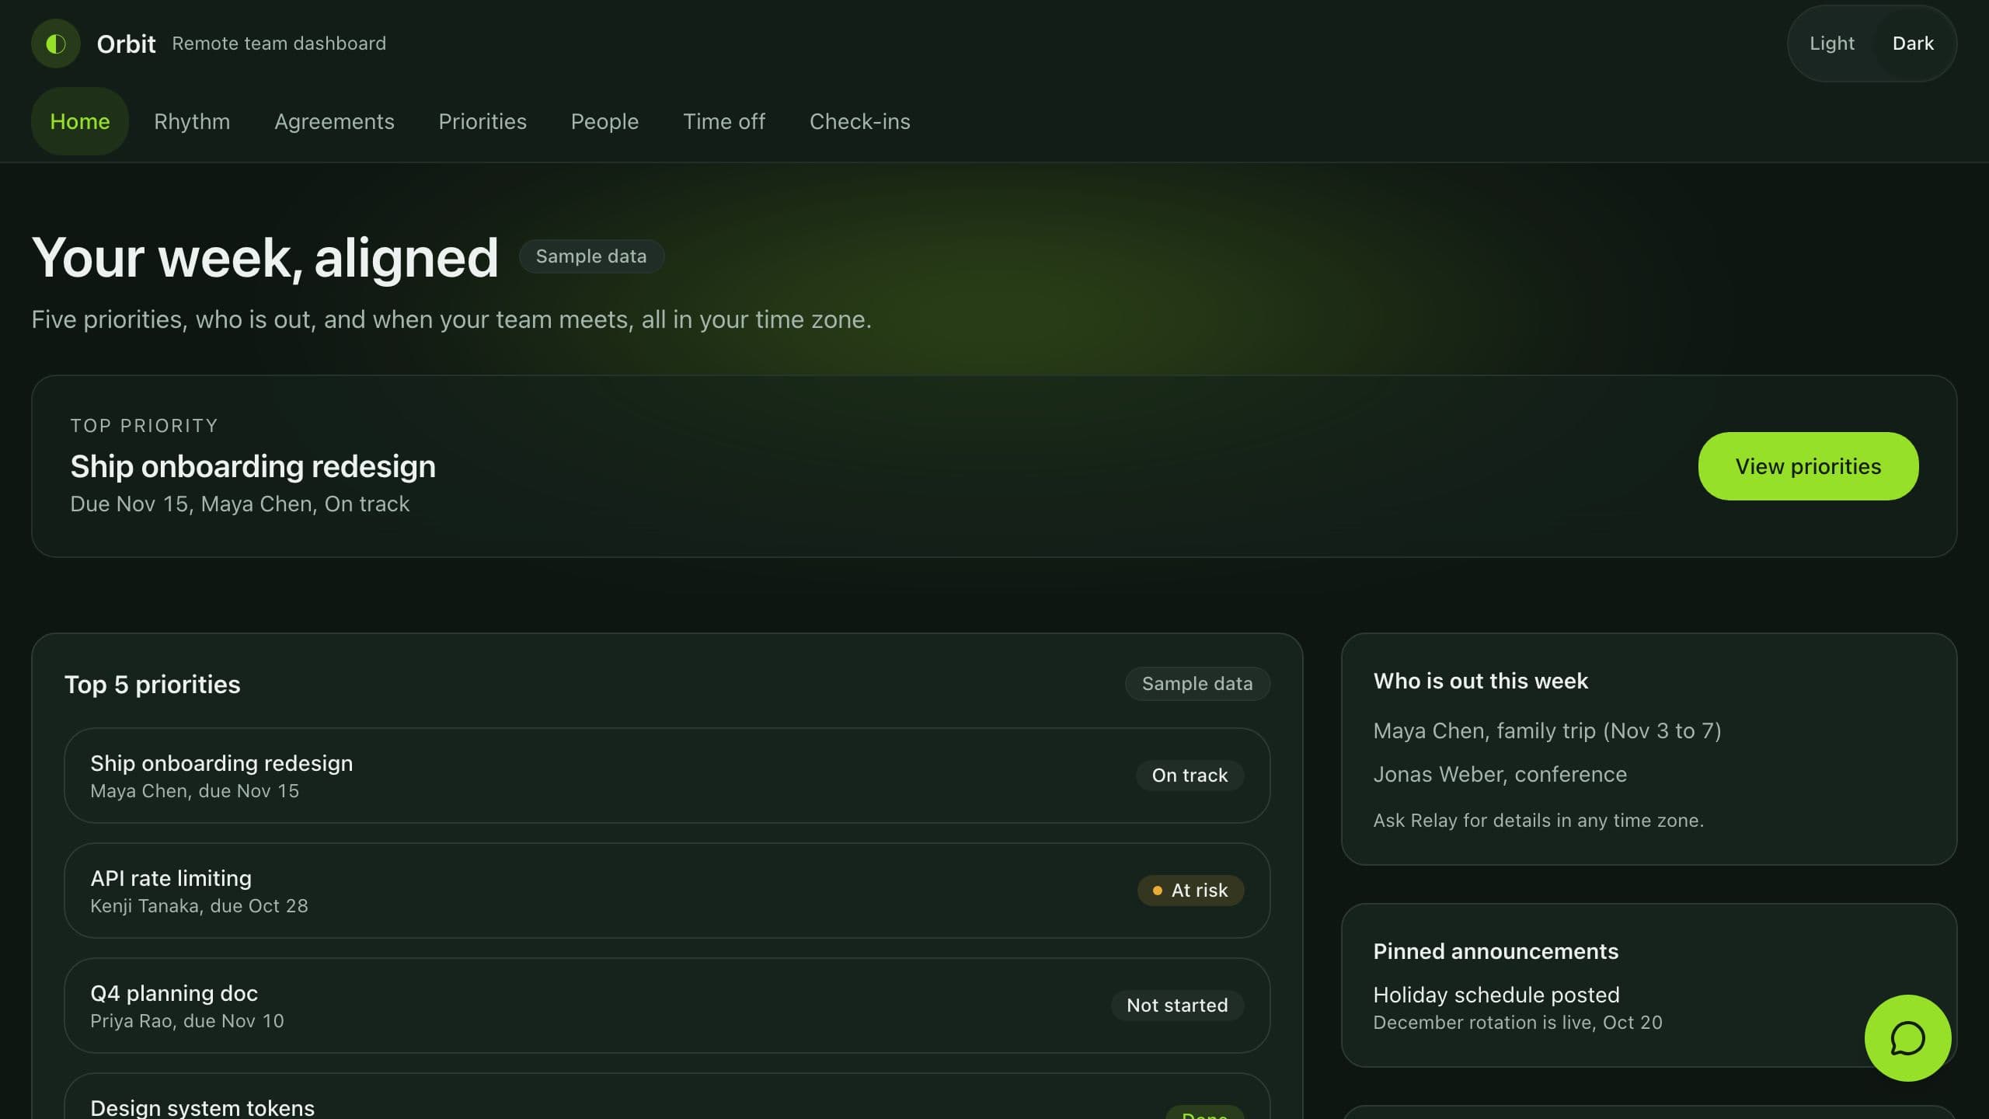Viewport: 1989px width, 1119px height.
Task: Open the People tab
Action: [x=604, y=121]
